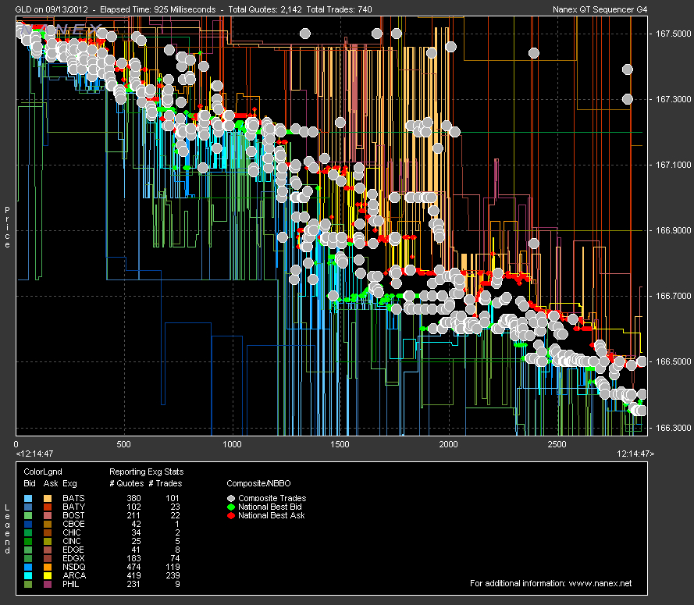Click the 167.5000 price axis label
This screenshot has height=605, width=694.
(673, 34)
